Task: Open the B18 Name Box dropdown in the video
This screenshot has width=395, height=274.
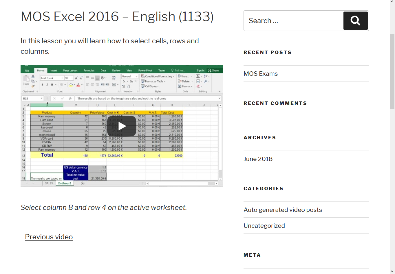Action: [x=42, y=99]
